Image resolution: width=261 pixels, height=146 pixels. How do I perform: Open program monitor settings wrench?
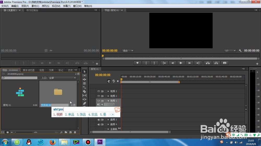[x=240, y=51]
